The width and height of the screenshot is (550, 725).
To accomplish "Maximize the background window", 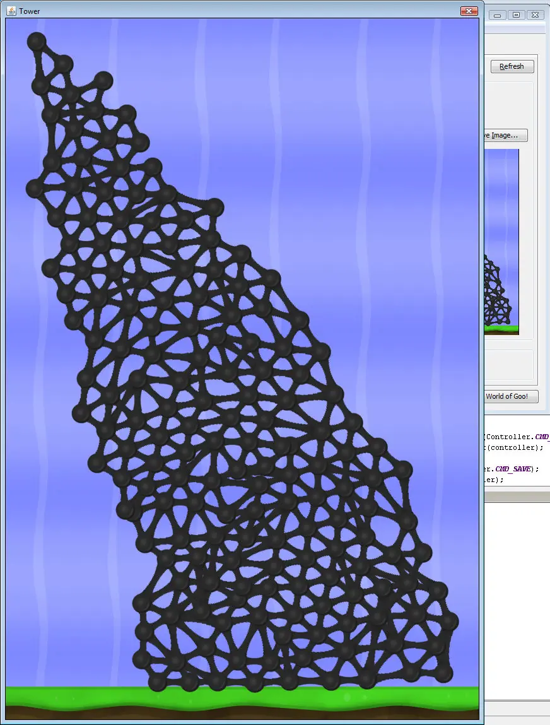I will (517, 15).
